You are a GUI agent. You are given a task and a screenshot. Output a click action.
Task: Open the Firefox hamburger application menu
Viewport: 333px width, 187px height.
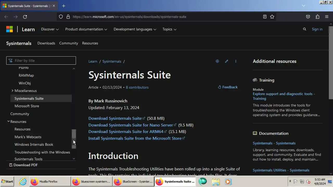(x=327, y=17)
